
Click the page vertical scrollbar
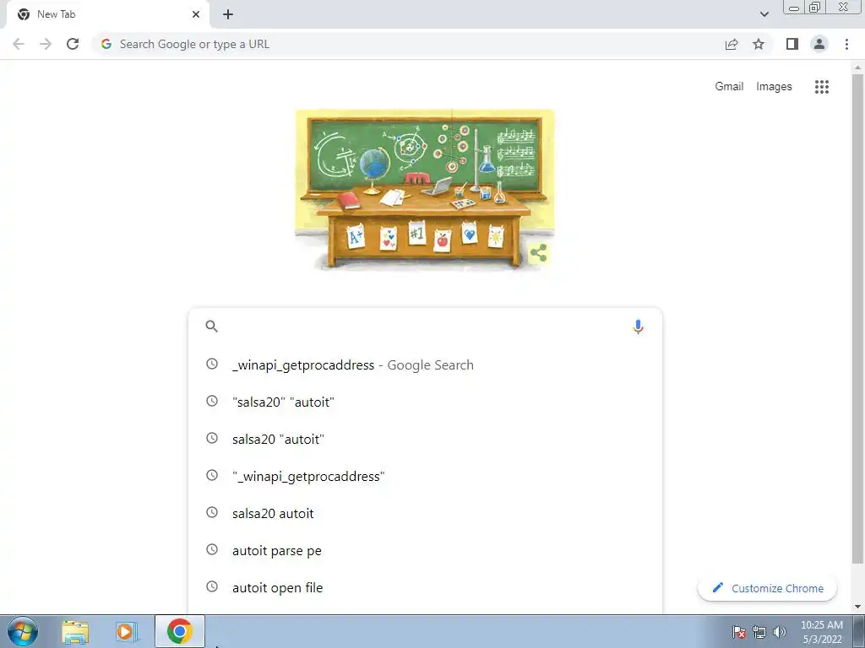[x=857, y=320]
